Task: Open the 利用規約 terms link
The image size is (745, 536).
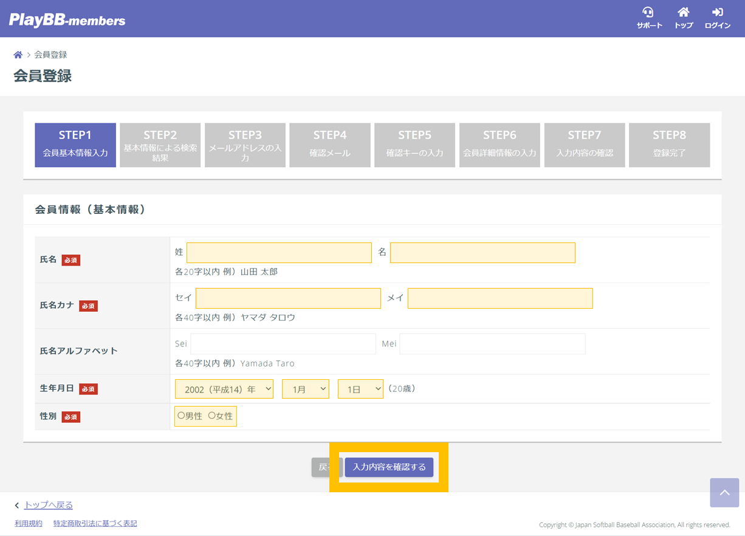Action: (28, 523)
